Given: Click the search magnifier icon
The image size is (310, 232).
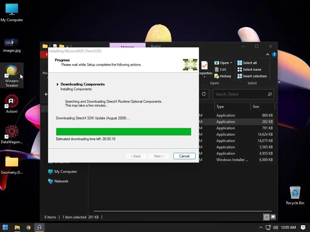Looking at the screenshot, I should pos(270,94).
